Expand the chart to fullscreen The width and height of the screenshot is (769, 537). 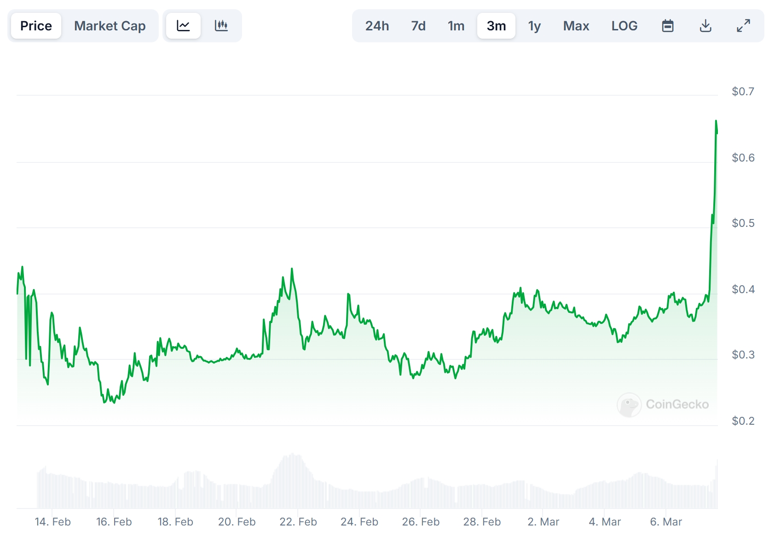(743, 26)
